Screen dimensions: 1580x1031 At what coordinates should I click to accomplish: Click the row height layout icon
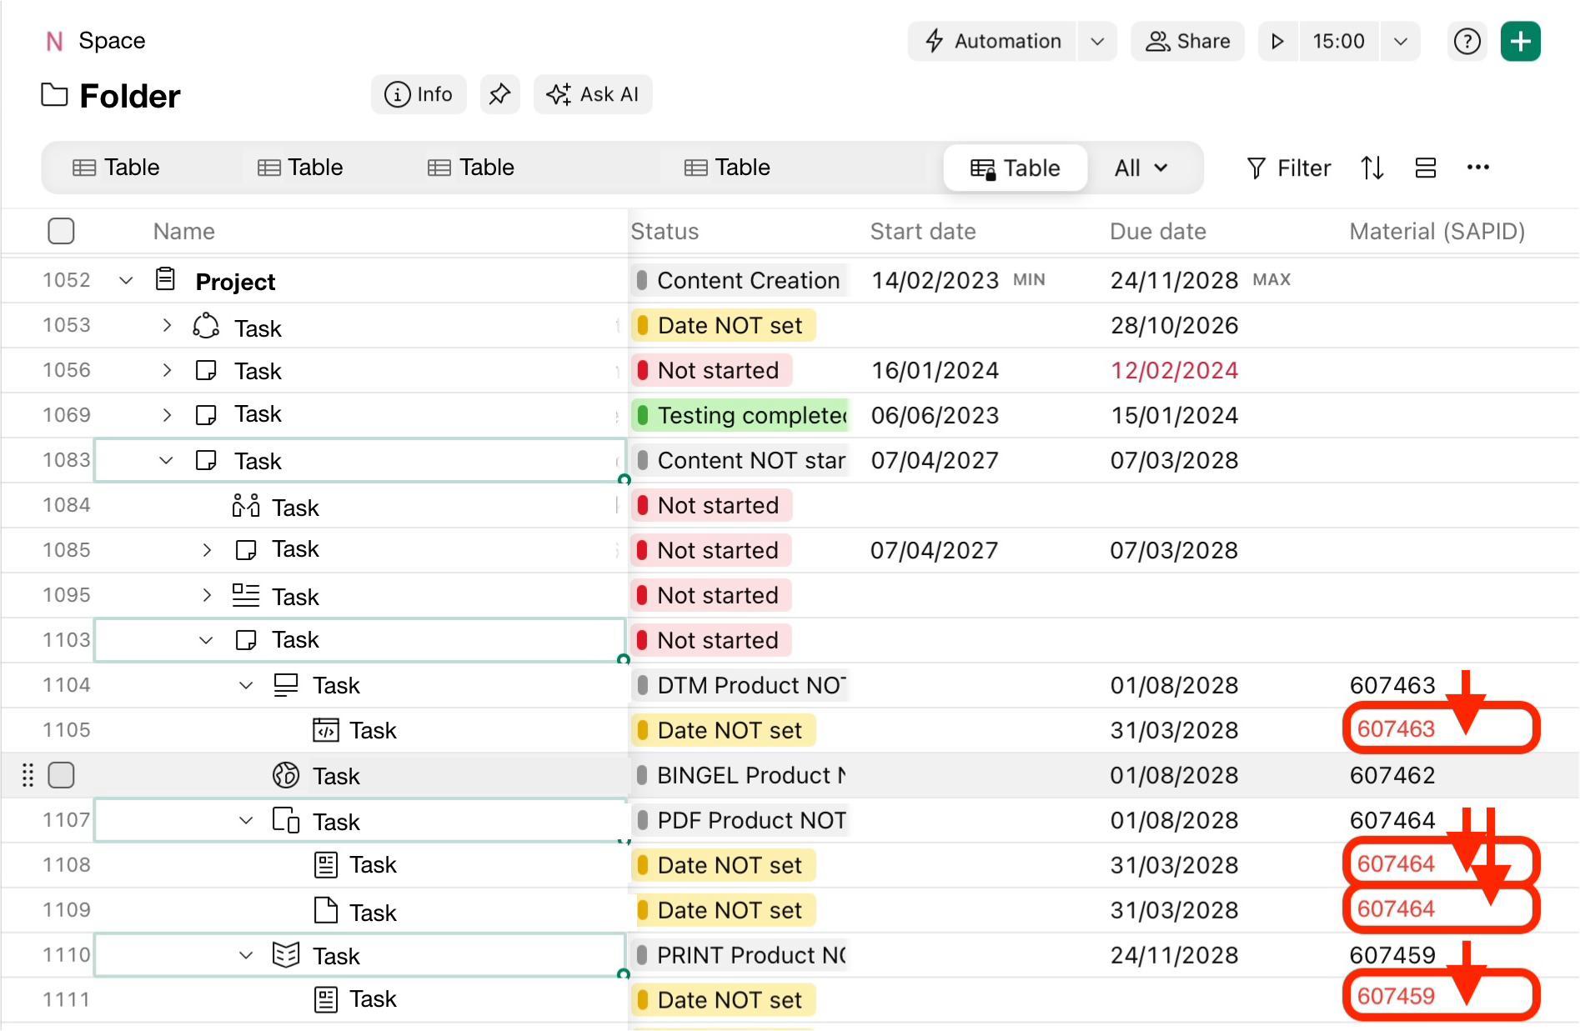1426,168
